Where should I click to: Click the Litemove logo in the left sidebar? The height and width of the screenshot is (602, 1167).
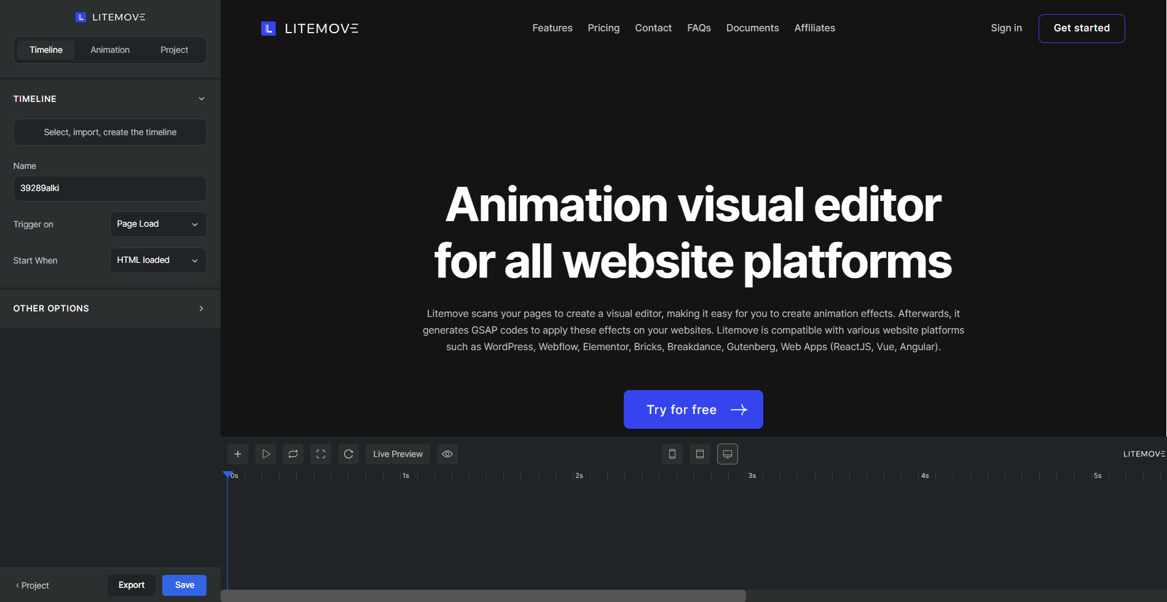point(110,17)
